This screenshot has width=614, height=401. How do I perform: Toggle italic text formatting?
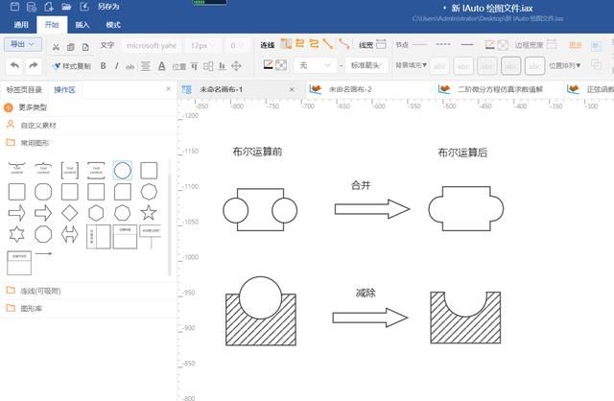tap(116, 66)
